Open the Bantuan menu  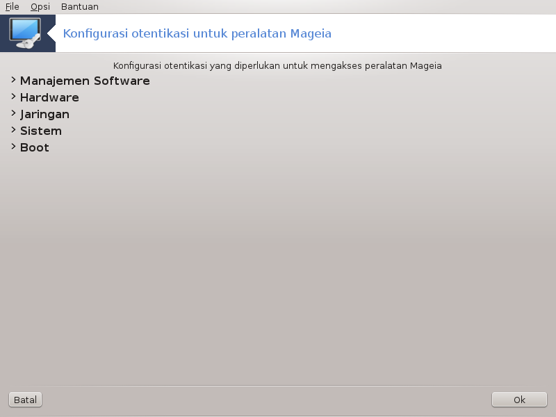[x=80, y=7]
